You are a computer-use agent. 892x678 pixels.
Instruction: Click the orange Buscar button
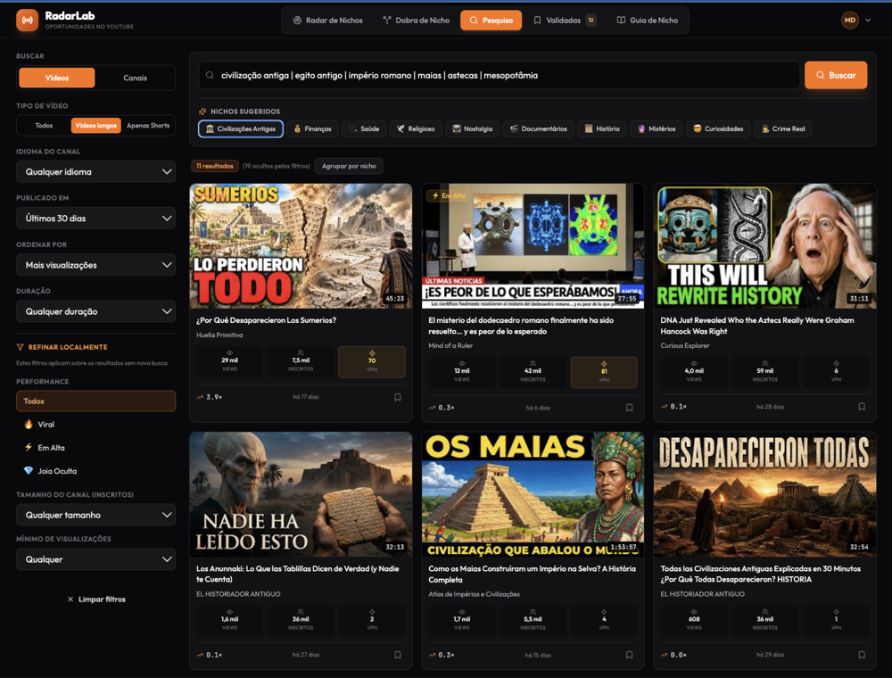[836, 75]
